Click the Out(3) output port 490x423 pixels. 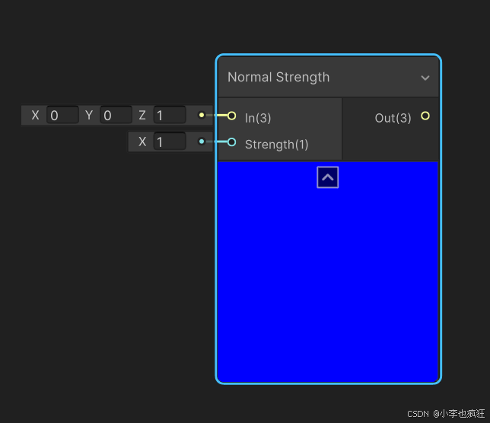click(425, 116)
